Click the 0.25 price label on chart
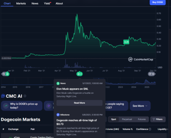Image resolution: width=171 pixels, height=138 pixels. coord(126,42)
